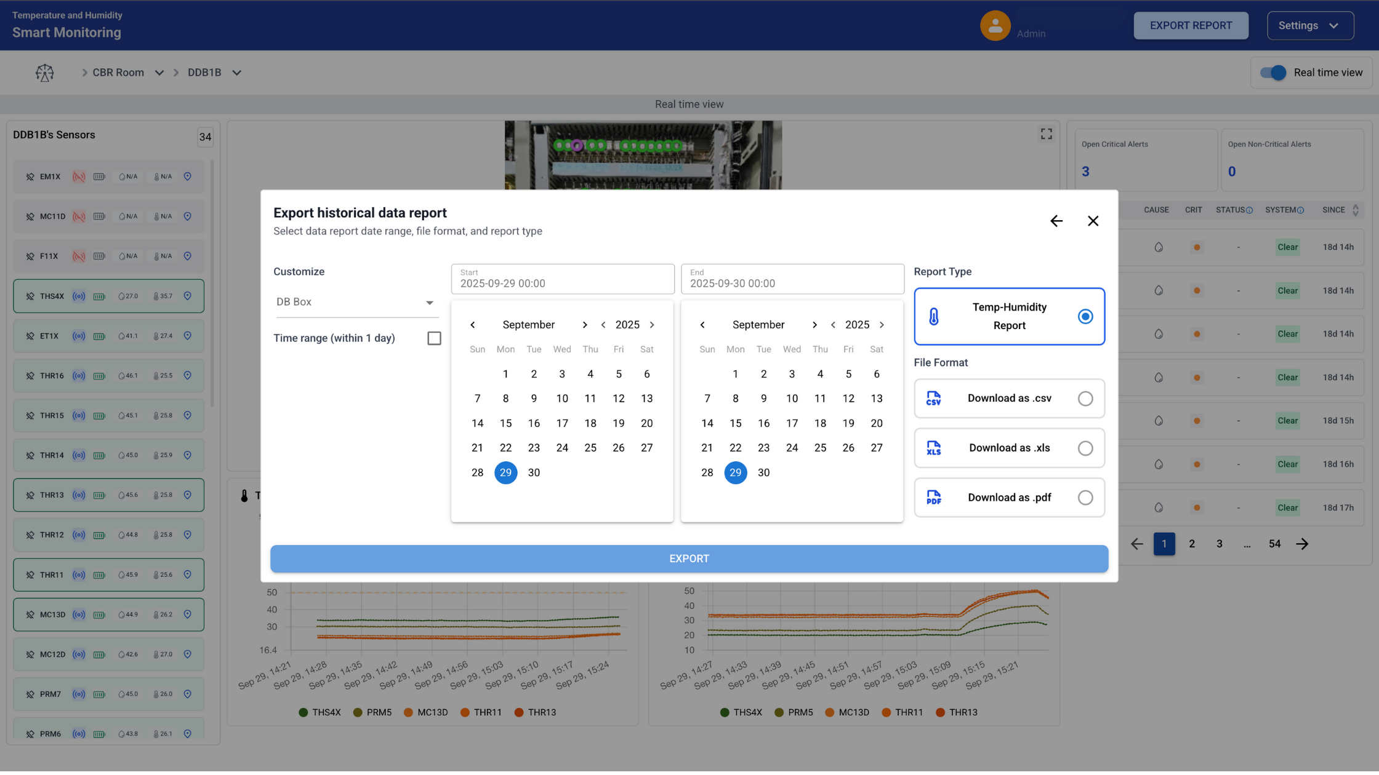Click the offline signal icon of MC11D
This screenshot has width=1379, height=775.
[79, 217]
